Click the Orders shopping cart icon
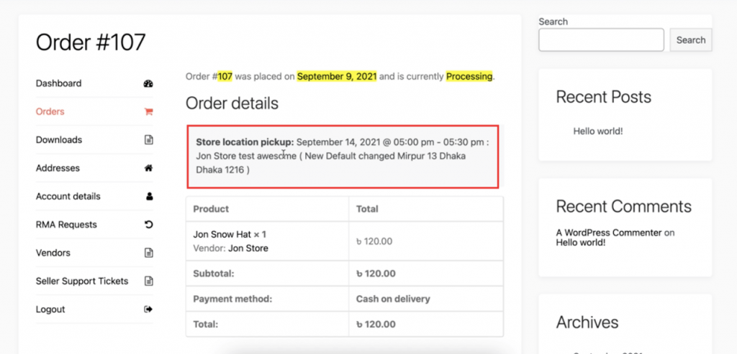Image resolution: width=737 pixels, height=354 pixels. coord(148,112)
